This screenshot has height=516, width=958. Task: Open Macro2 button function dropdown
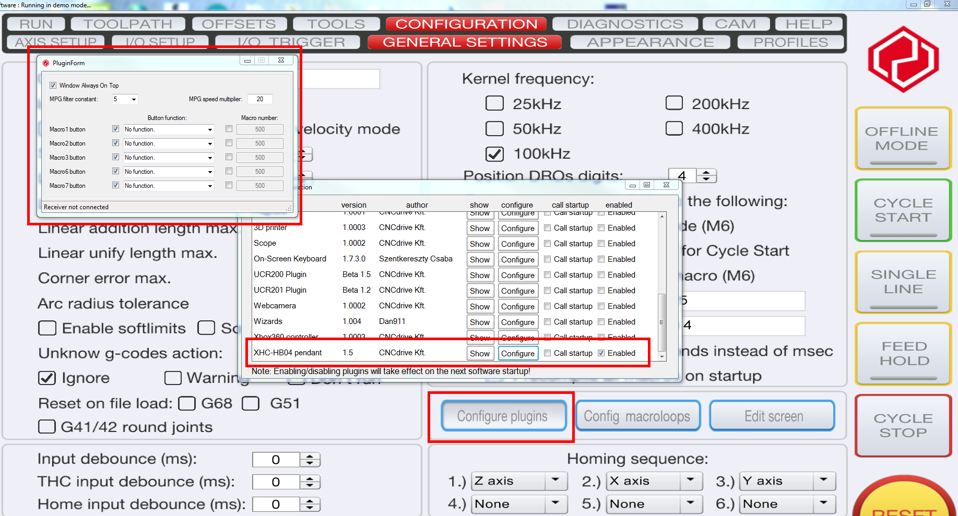point(210,143)
